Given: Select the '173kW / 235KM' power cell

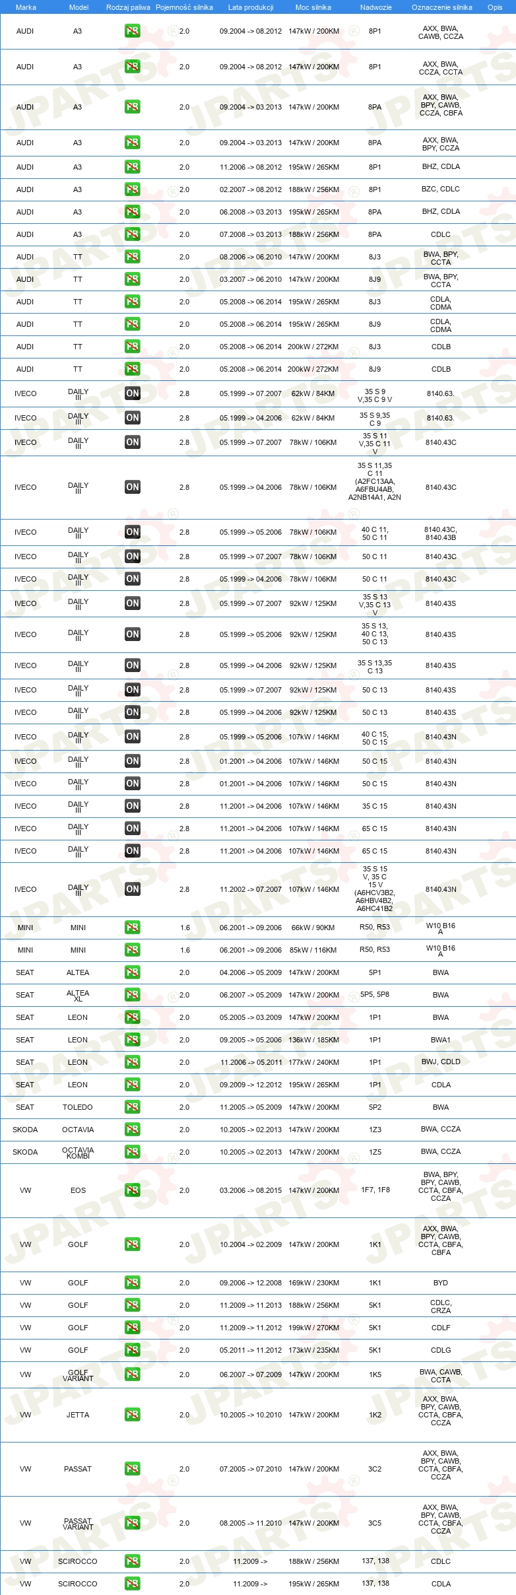Looking at the screenshot, I should tap(313, 1350).
